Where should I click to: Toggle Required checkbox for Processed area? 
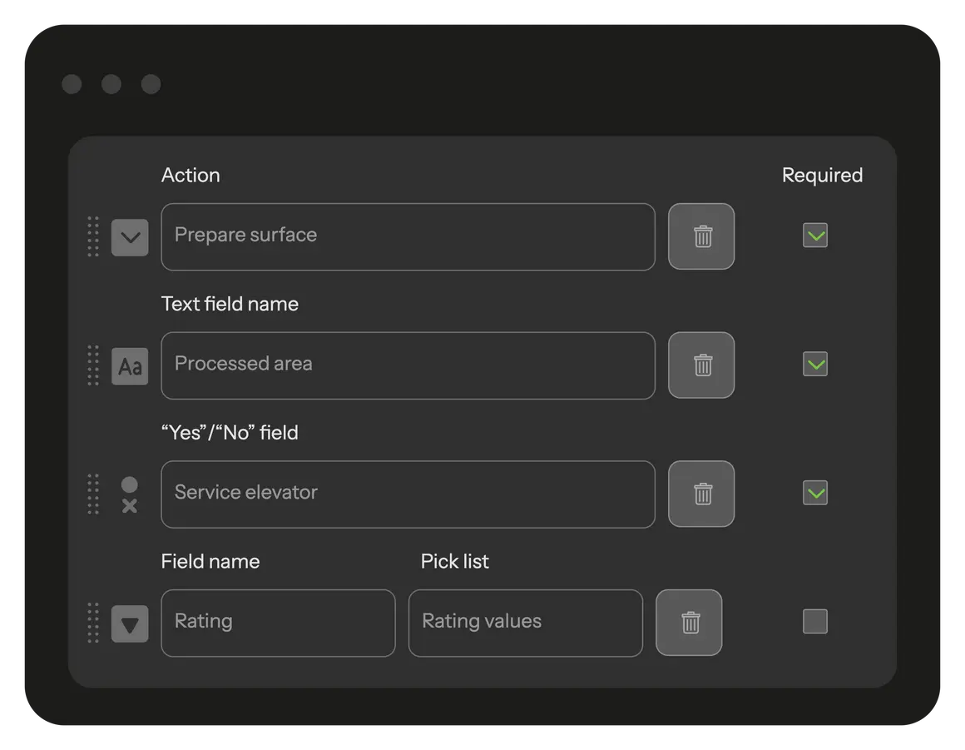815,364
